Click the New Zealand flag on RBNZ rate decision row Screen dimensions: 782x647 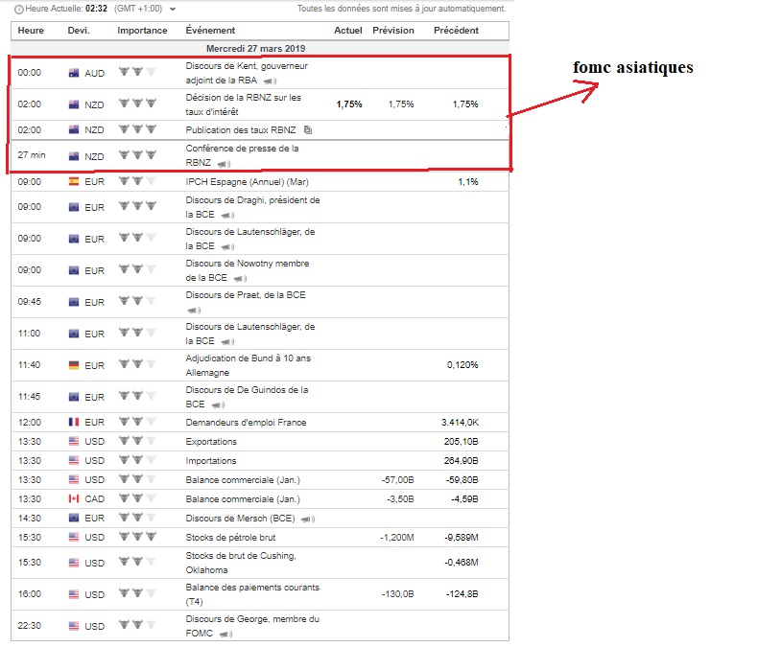[74, 104]
